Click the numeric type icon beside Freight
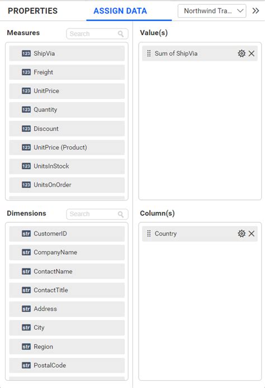This screenshot has height=388, width=265. click(x=26, y=72)
